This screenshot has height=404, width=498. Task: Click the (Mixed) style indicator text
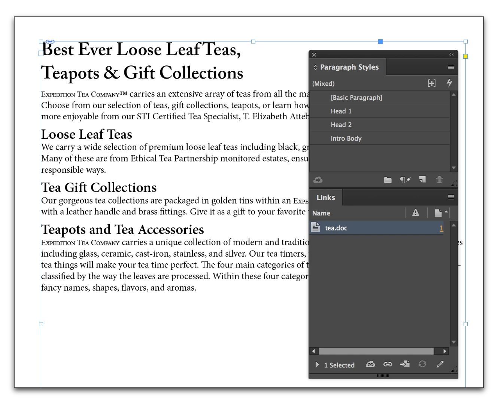tap(324, 84)
